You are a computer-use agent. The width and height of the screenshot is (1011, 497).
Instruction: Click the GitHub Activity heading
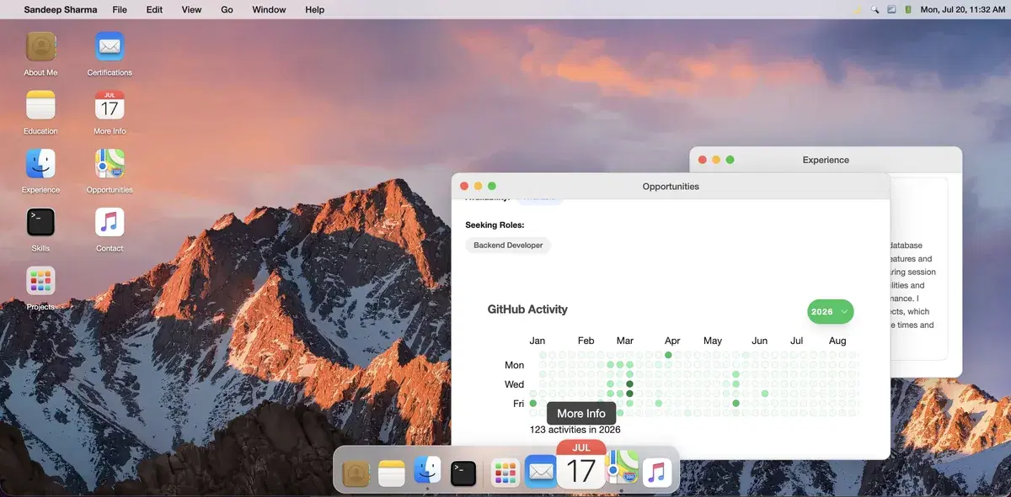527,309
